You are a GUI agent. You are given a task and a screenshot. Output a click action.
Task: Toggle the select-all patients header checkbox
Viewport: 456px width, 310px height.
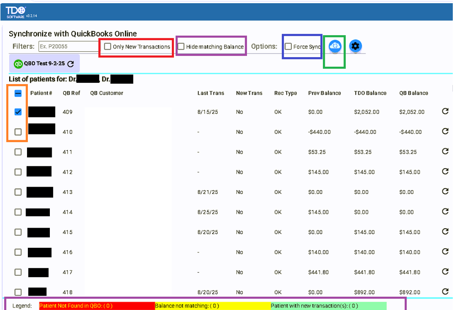pos(18,93)
